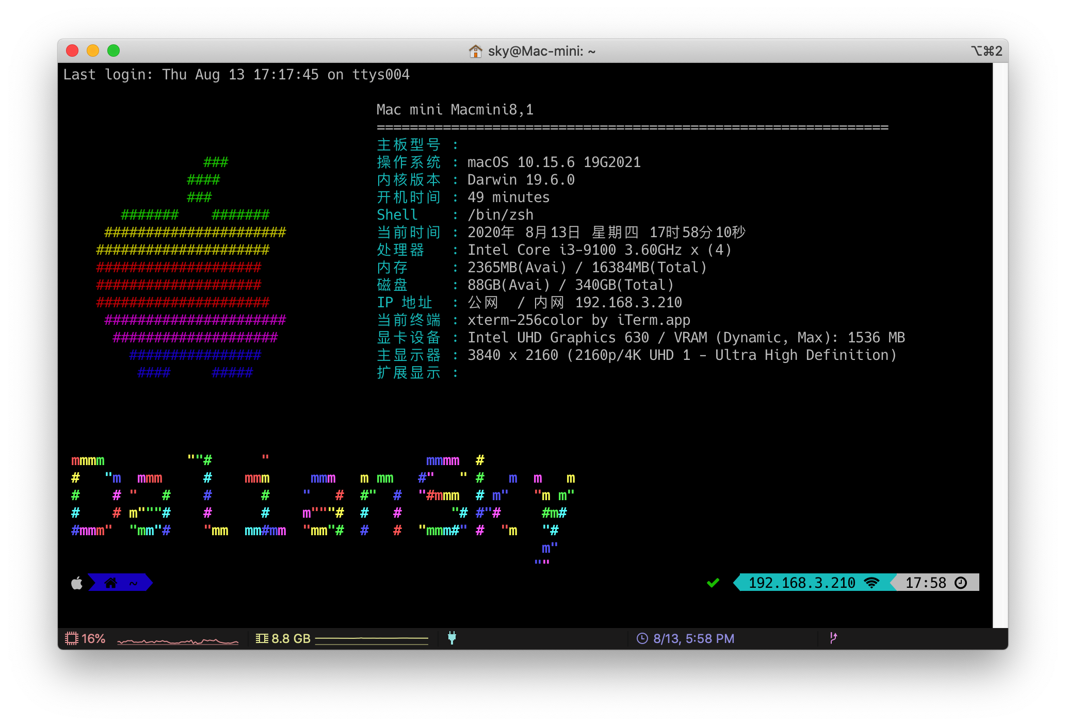Click '88GB(Avai) / 340GB(Total)' disk value

(x=571, y=285)
